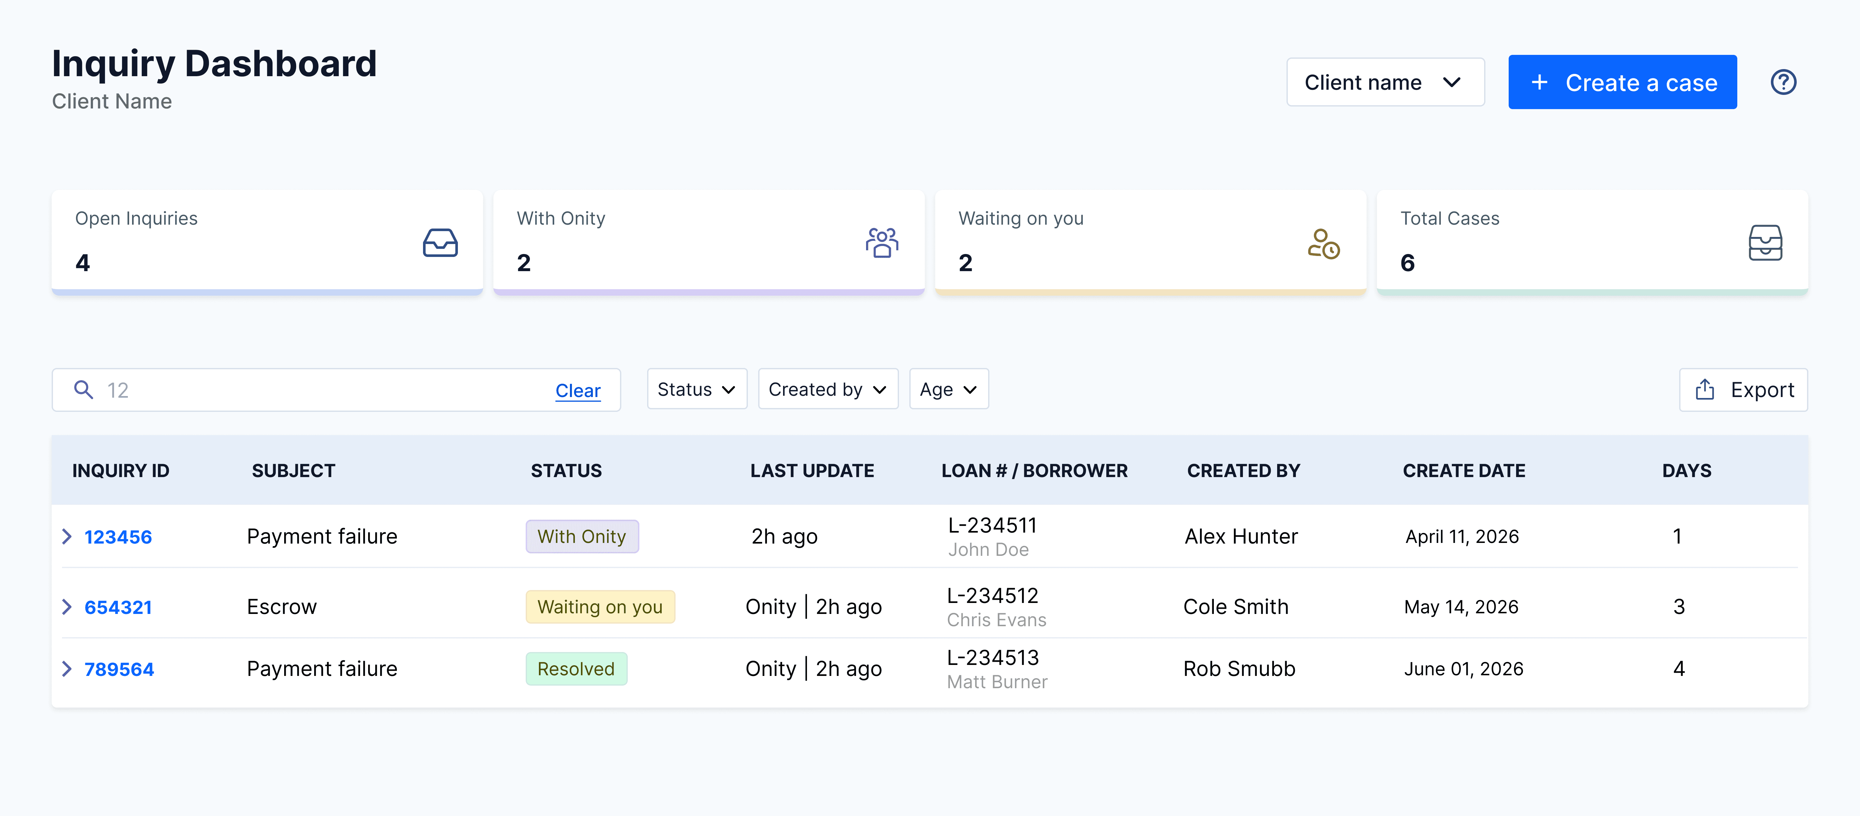The width and height of the screenshot is (1860, 816).
Task: Click create date April 11, 2026
Action: click(x=1462, y=537)
